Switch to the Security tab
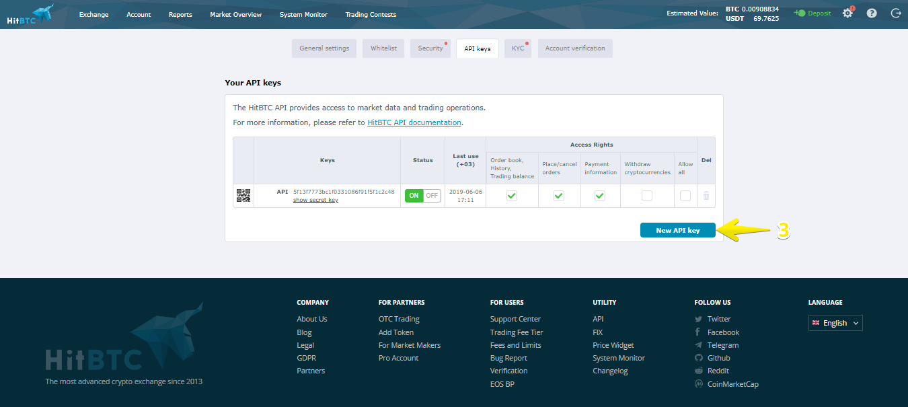The width and height of the screenshot is (908, 407). pyautogui.click(x=430, y=48)
